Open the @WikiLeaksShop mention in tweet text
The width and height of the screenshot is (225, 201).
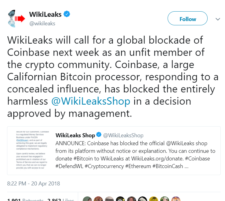pos(90,101)
